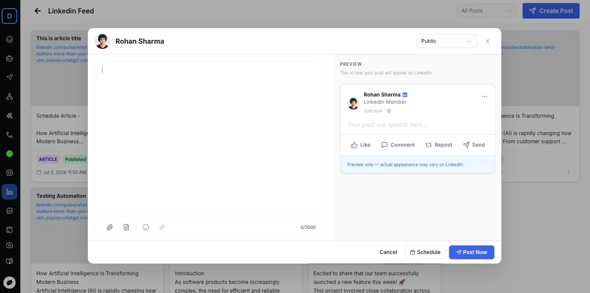Click the Cancel button
The width and height of the screenshot is (590, 293).
[388, 252]
